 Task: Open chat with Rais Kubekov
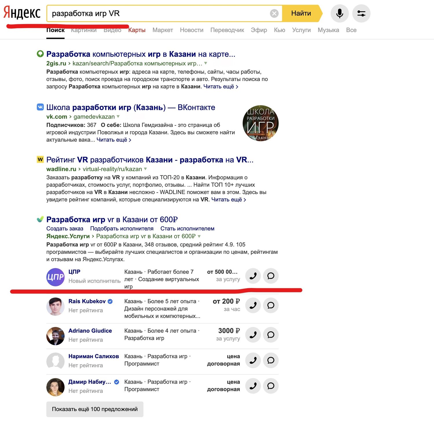(x=271, y=305)
